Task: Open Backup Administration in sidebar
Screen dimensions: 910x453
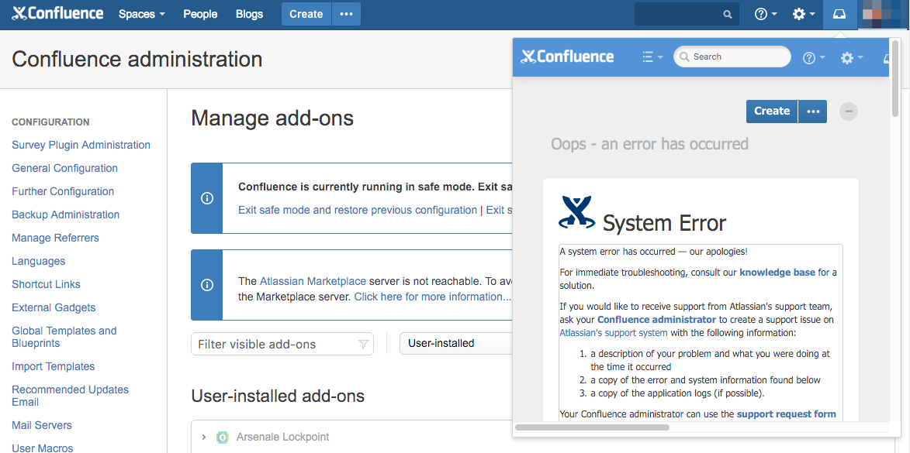Action: (x=66, y=214)
